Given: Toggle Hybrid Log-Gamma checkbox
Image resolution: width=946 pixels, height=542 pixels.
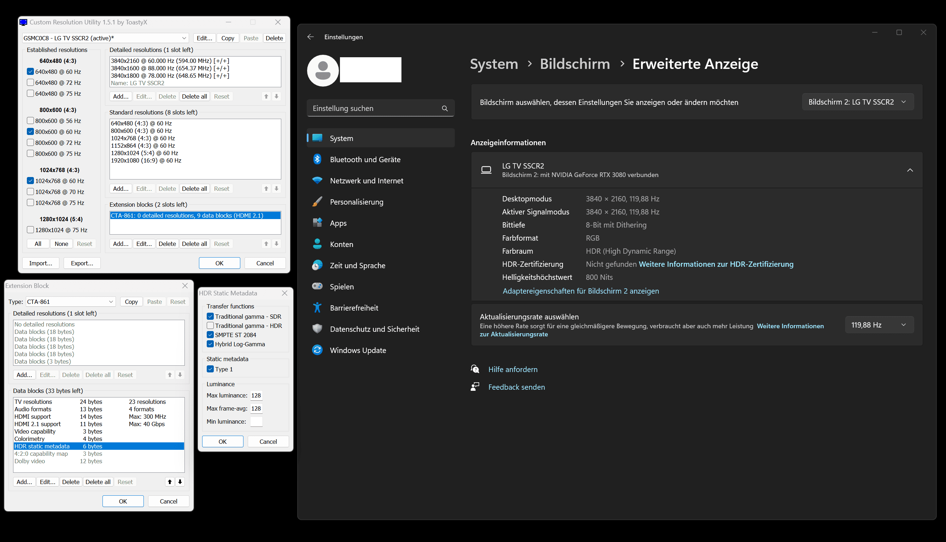Looking at the screenshot, I should pyautogui.click(x=210, y=344).
